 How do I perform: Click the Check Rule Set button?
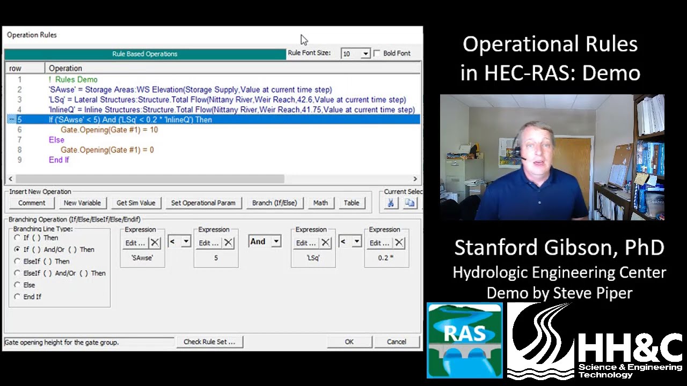[209, 342]
